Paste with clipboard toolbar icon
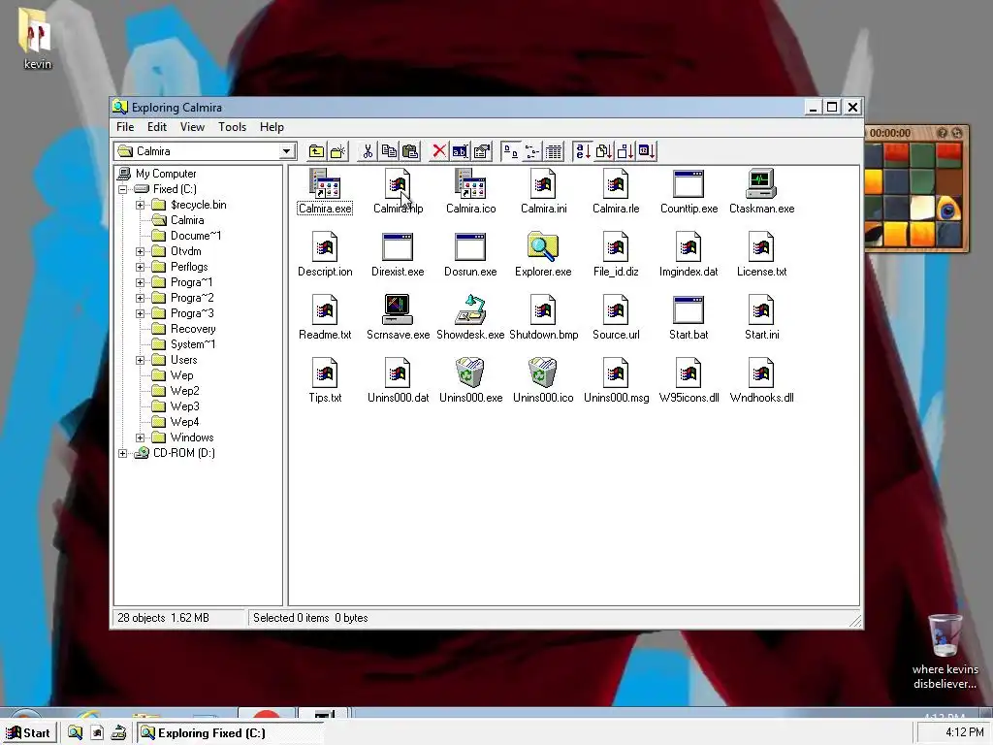993x745 pixels. pos(410,151)
